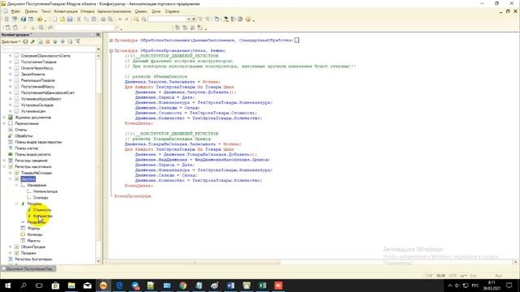The width and height of the screenshot is (520, 292).
Task: Select Планы видов характеристик in tree
Action: [38, 142]
